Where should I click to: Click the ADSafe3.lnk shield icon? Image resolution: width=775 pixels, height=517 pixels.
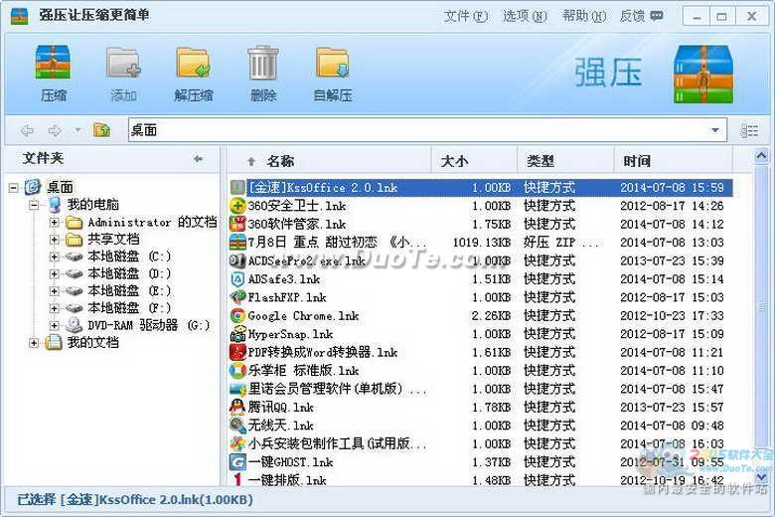point(237,279)
